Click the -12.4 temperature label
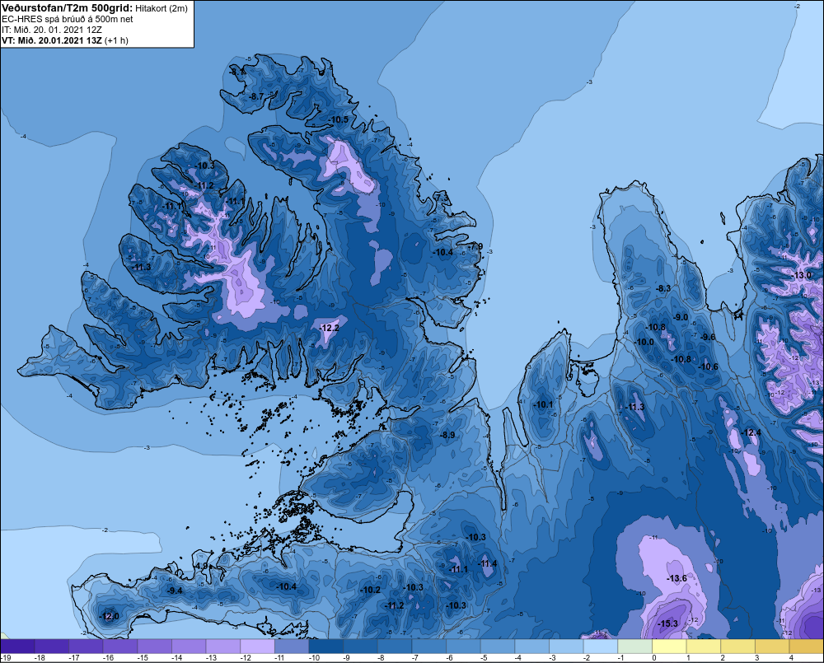 coord(751,432)
